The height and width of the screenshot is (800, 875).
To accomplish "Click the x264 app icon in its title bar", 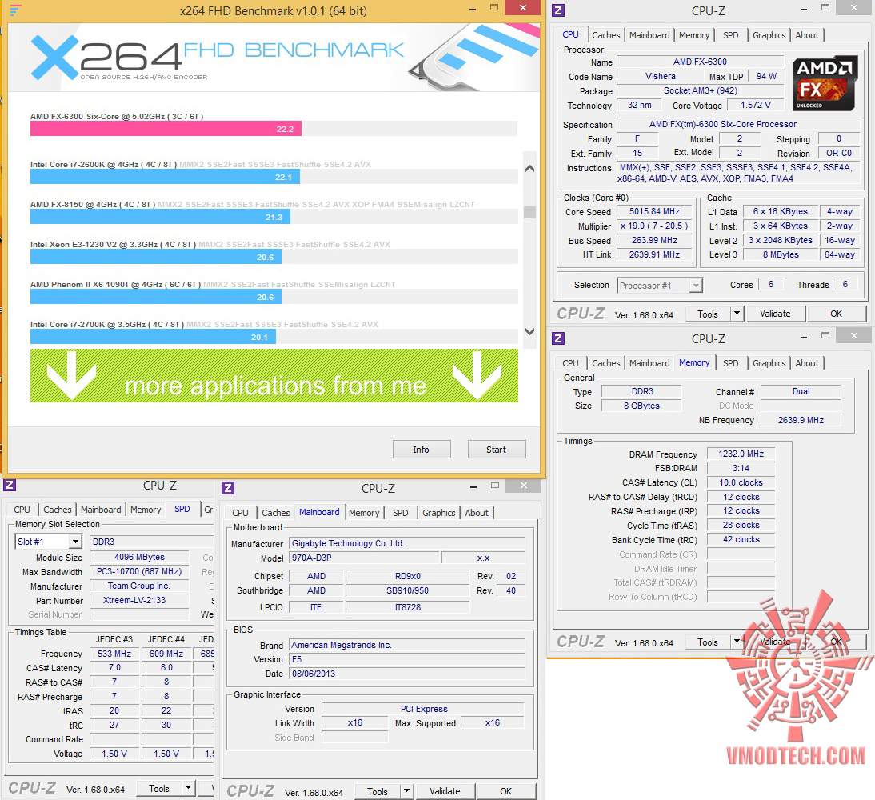I will [x=15, y=10].
